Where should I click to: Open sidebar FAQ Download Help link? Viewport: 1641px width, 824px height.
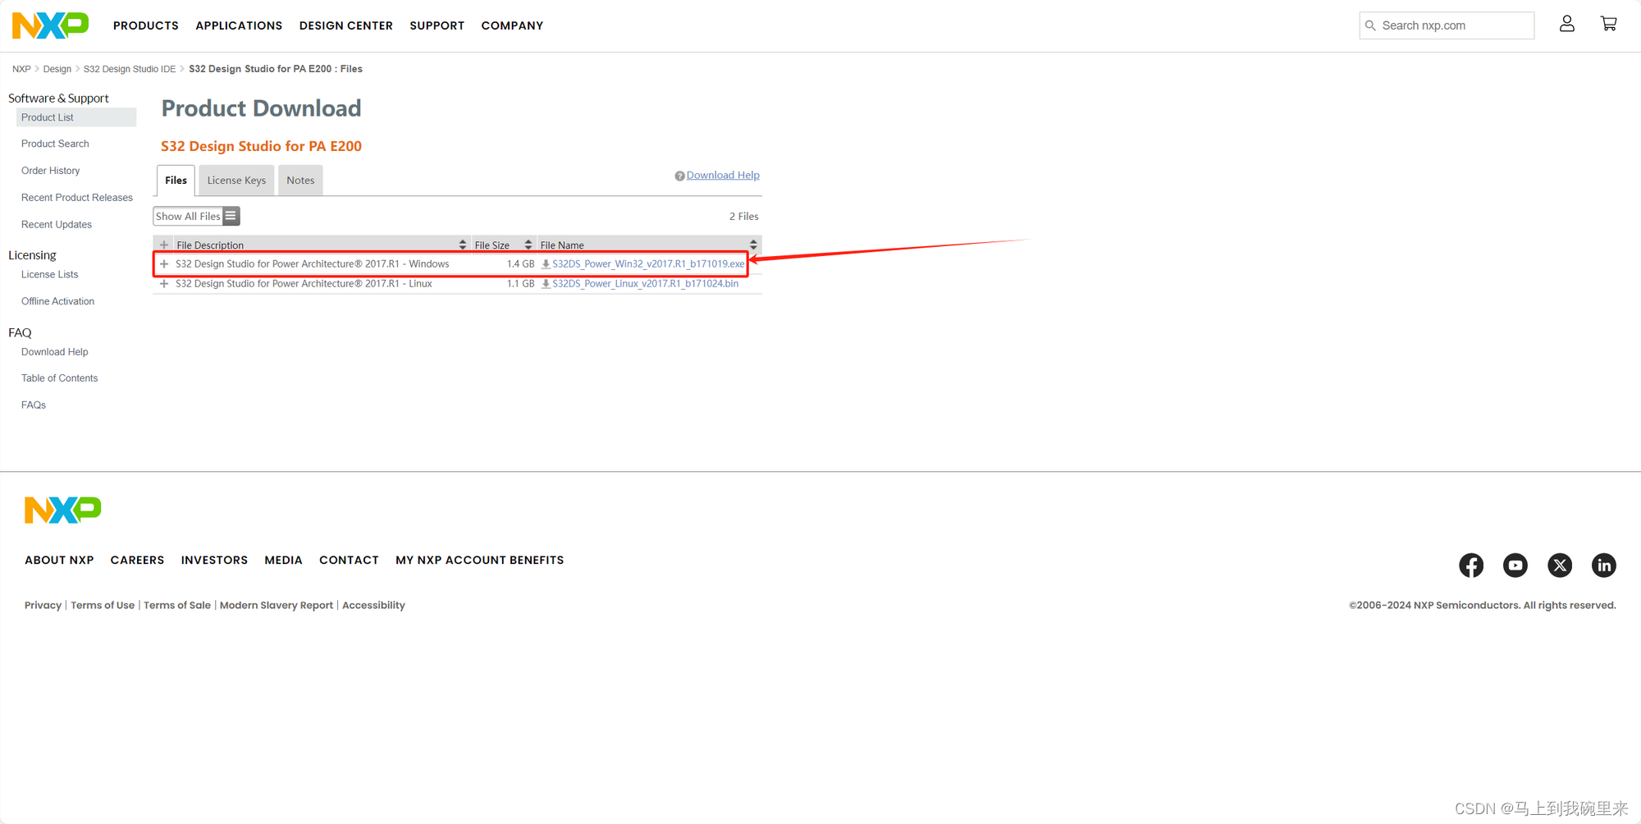[55, 352]
